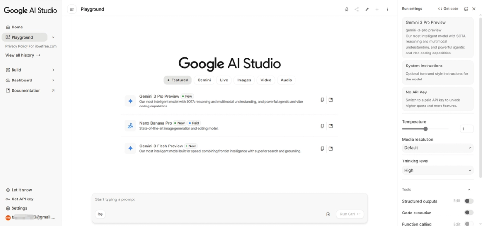Select the Video tab
482x226 pixels.
[x=266, y=80]
